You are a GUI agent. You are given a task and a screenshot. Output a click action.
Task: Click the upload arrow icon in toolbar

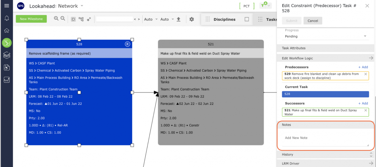click(178, 19)
